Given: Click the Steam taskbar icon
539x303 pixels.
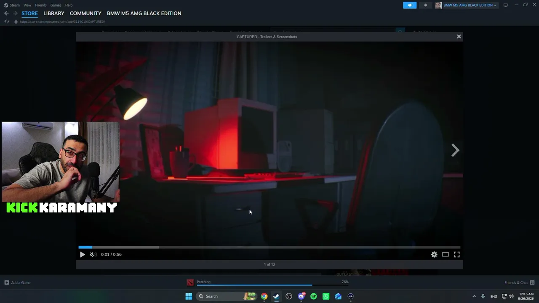Looking at the screenshot, I should (276, 296).
